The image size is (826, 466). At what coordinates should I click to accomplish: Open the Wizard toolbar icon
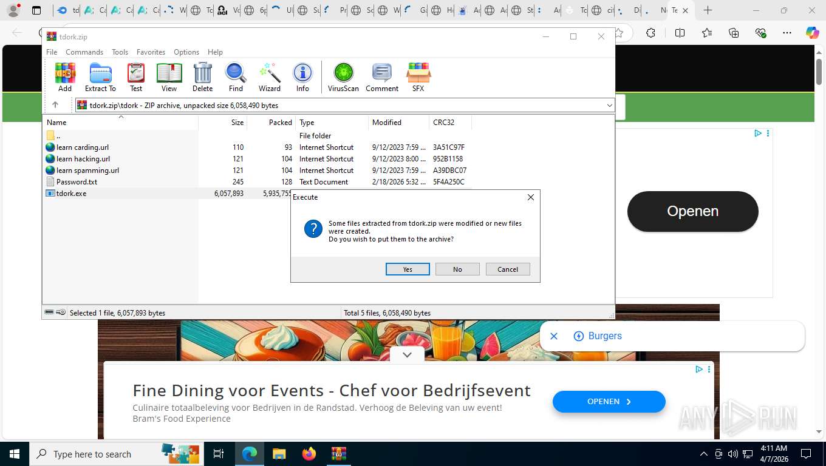(270, 77)
